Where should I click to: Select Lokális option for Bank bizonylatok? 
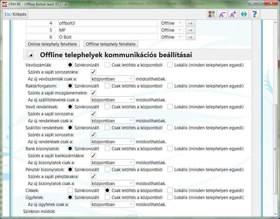170,148
